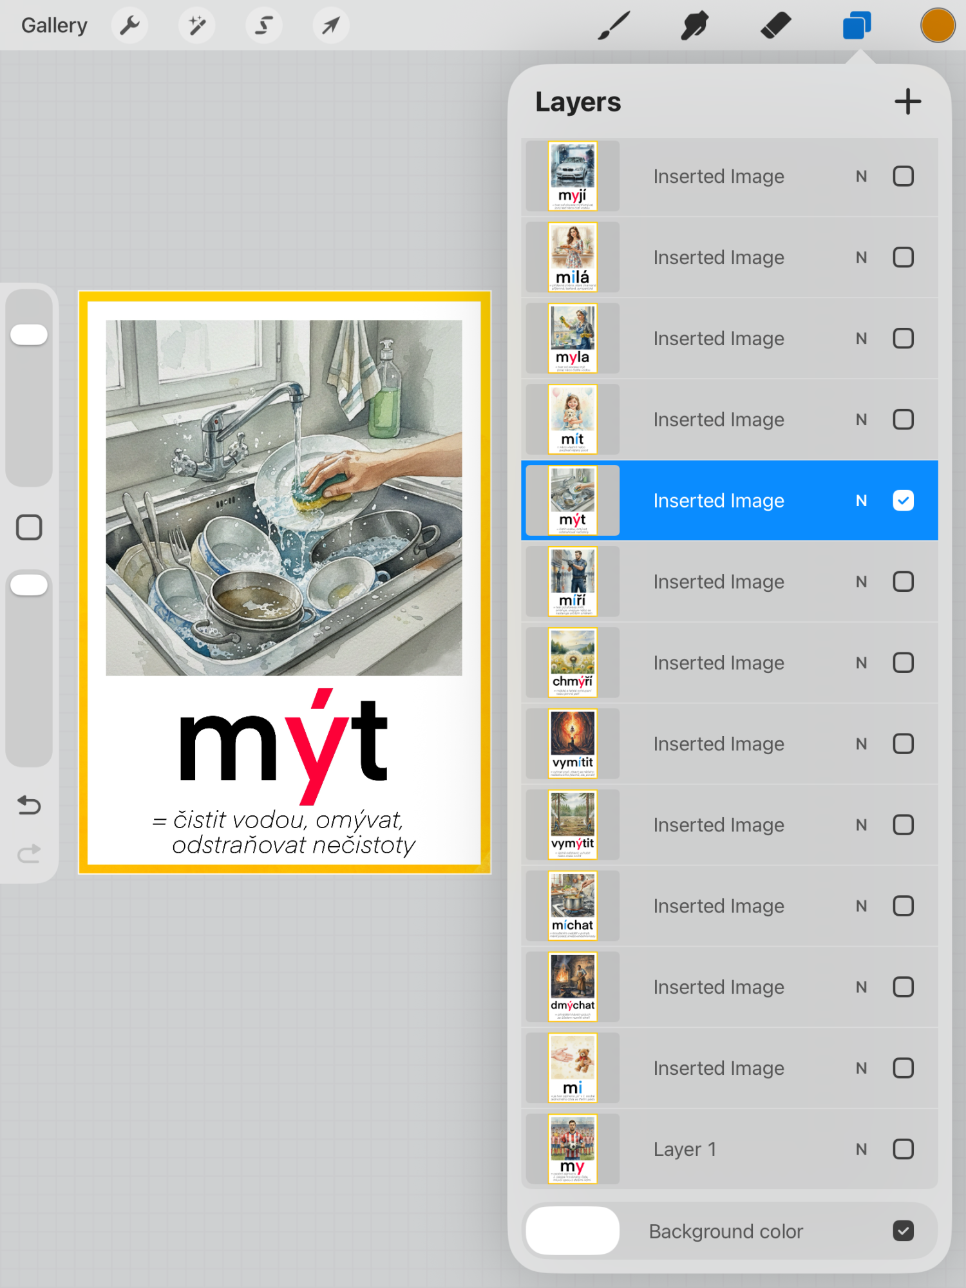Viewport: 966px width, 1288px height.
Task: Activate the Transform arrow tool
Action: 330,26
